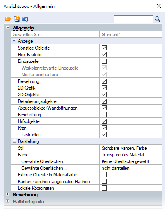Open a saved settings set with folder icon
Image resolution: width=165 pixels, height=211 pixels.
(x=8, y=19)
